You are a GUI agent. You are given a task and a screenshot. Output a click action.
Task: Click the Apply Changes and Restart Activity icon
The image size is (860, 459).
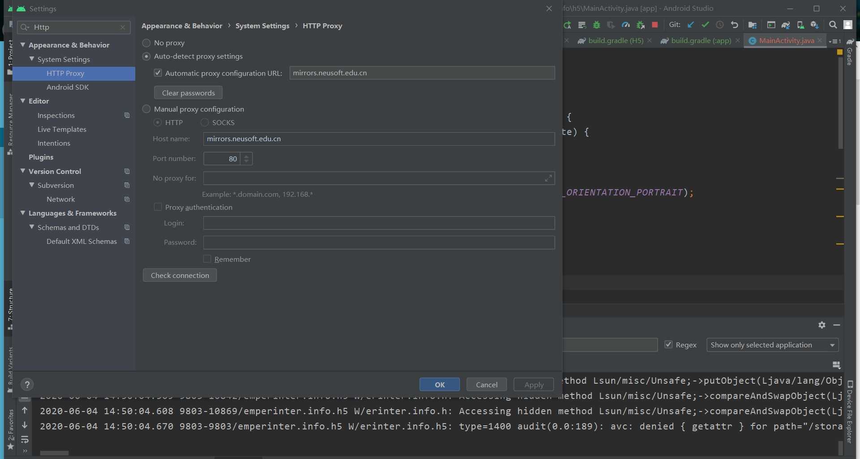568,25
